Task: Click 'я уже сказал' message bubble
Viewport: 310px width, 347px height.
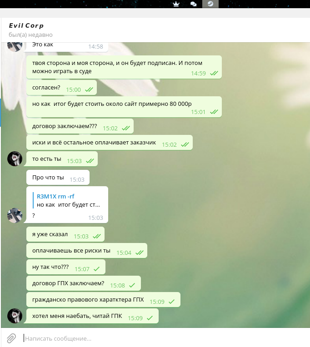Action: [x=65, y=234]
